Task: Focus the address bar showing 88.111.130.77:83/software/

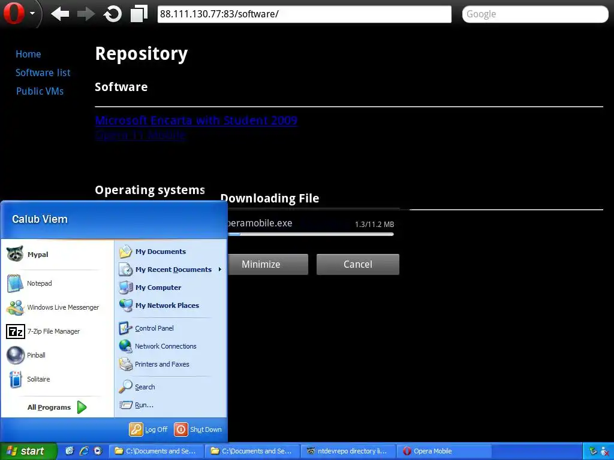Action: click(x=304, y=14)
